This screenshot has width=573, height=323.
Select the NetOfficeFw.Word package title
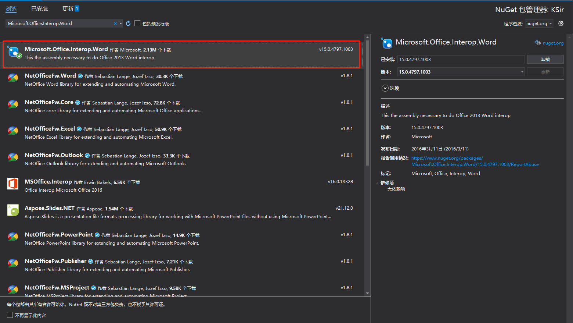pyautogui.click(x=50, y=76)
